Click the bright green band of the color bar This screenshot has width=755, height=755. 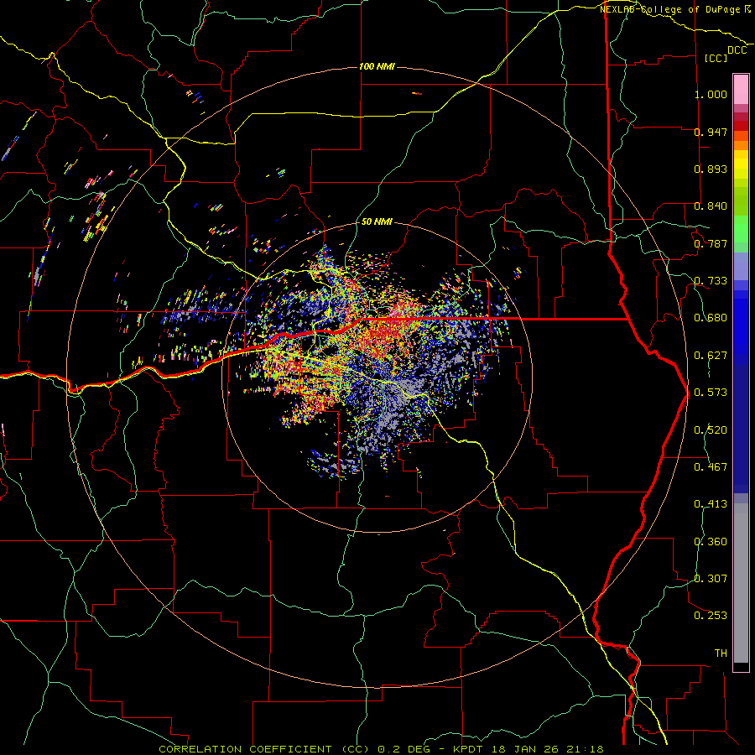tap(741, 229)
